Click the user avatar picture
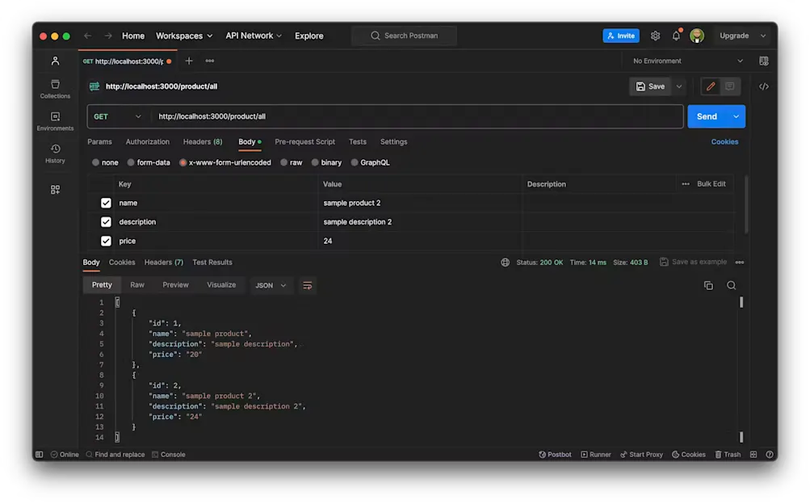 tap(697, 36)
